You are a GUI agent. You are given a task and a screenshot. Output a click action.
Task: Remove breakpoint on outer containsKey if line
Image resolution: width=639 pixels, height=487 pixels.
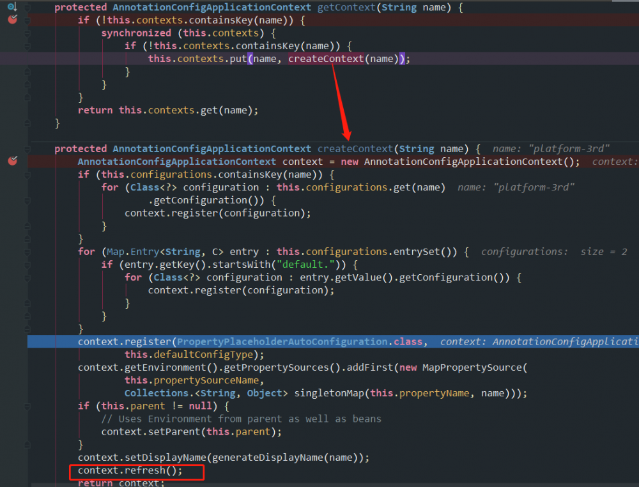pyautogui.click(x=13, y=19)
